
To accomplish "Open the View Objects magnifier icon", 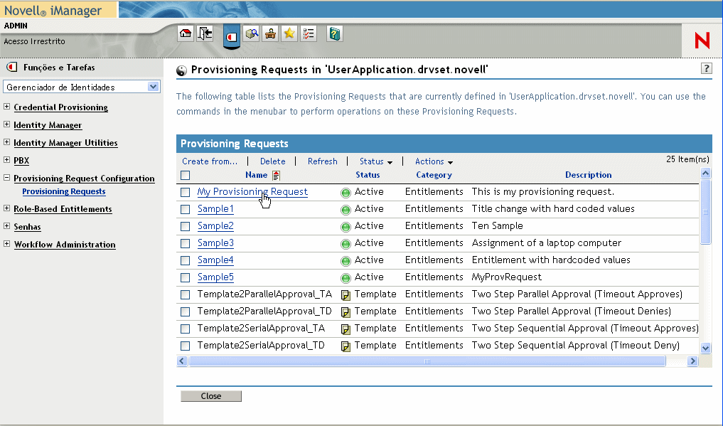I will [x=251, y=33].
